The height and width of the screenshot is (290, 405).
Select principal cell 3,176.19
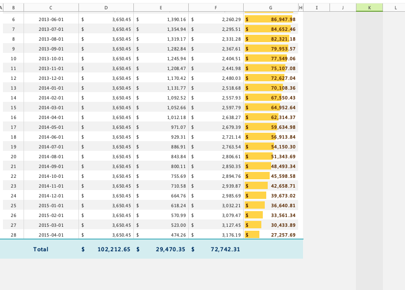coord(216,235)
